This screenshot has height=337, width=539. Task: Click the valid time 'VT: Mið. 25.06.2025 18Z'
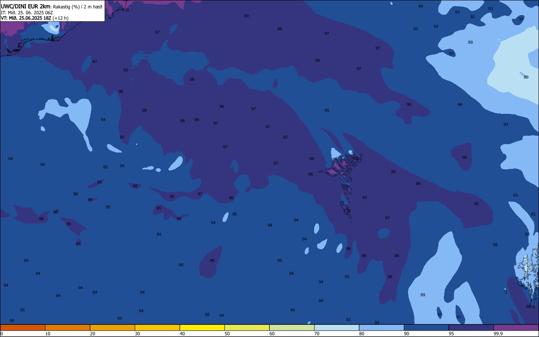pyautogui.click(x=26, y=18)
